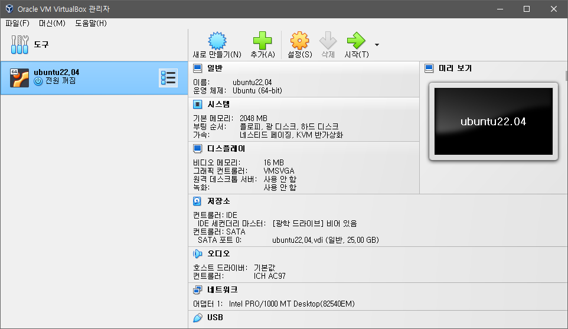Click the base memory value 2048 MB
Viewport: 568px width, 329px height.
pyautogui.click(x=253, y=118)
